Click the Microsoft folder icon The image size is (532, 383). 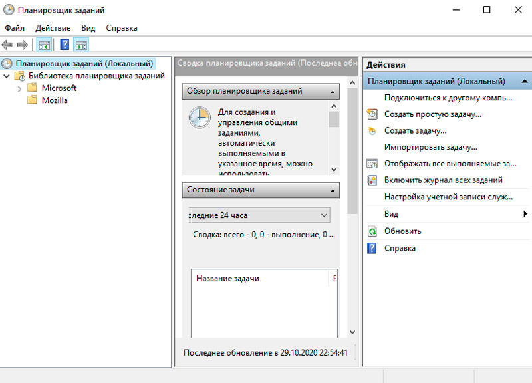tap(32, 88)
